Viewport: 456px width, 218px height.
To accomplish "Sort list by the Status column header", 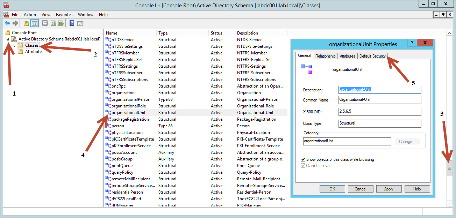I will pos(222,33).
